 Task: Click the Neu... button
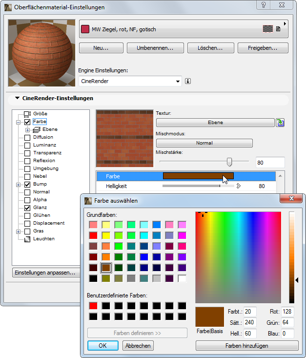101,48
